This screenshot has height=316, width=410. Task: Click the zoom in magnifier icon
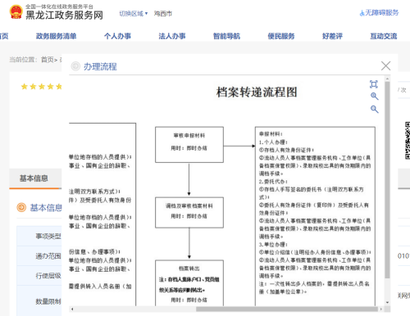tap(374, 96)
